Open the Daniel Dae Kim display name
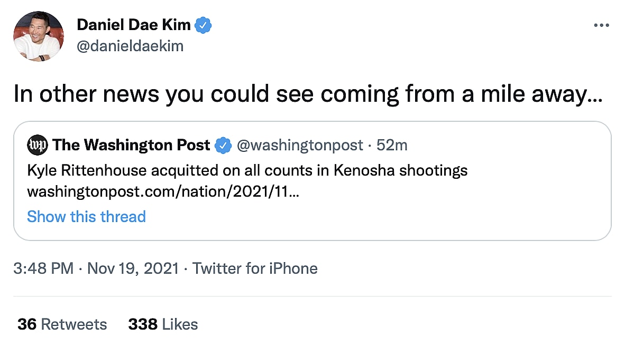 (x=135, y=25)
